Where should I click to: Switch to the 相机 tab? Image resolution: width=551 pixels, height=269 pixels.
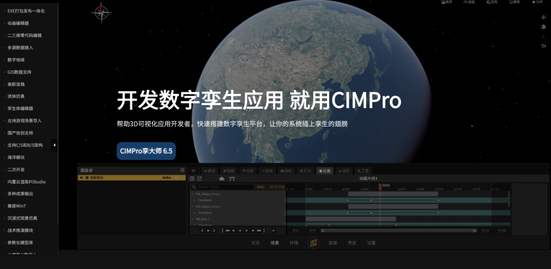(286, 171)
